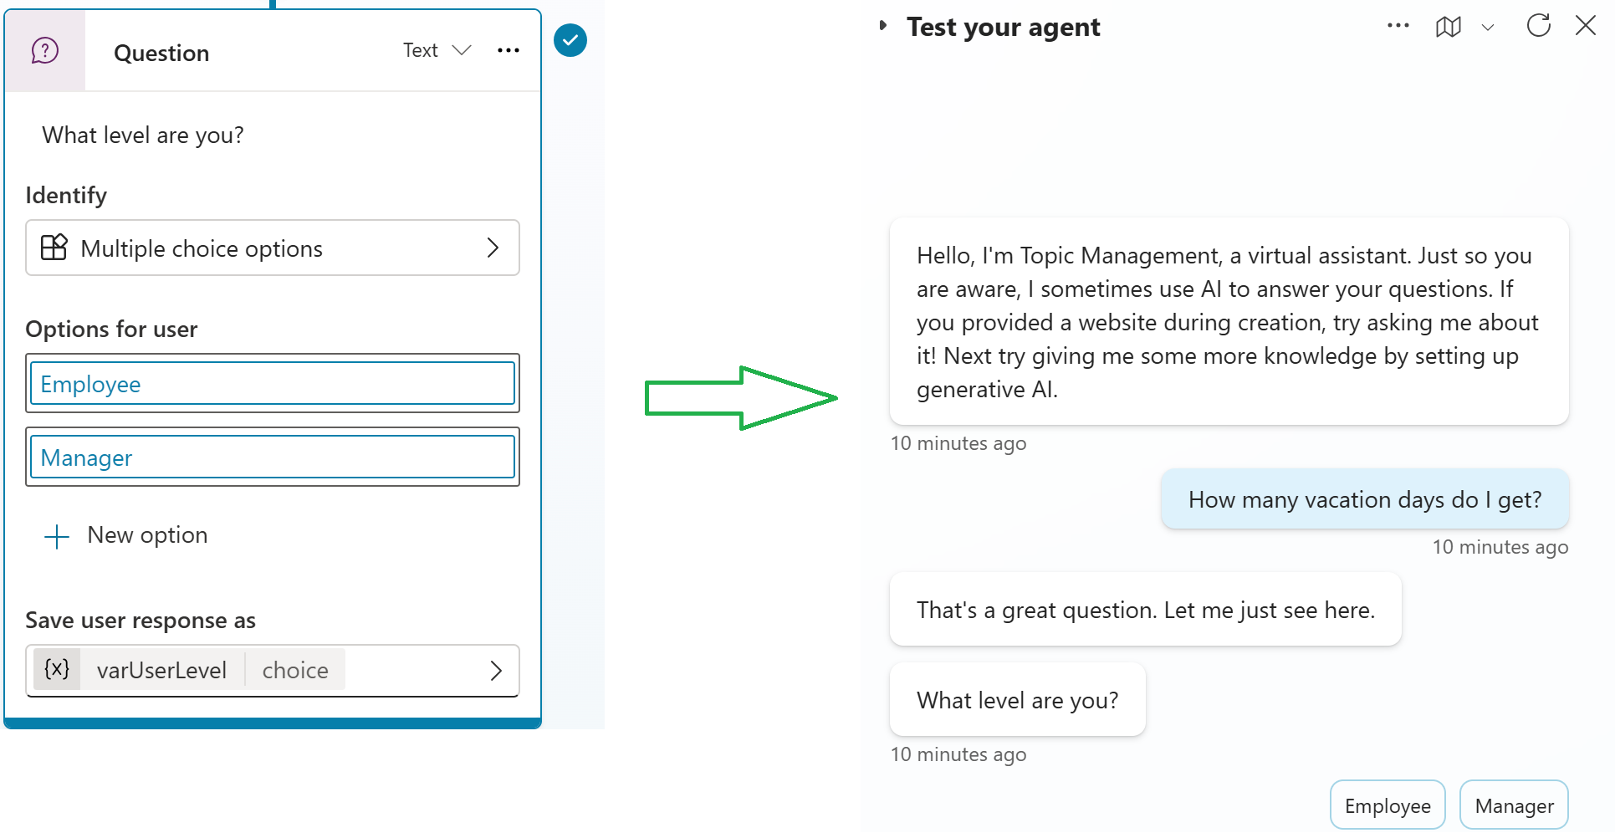This screenshot has width=1615, height=833.
Task: Click the Manager option text field
Action: pos(273,457)
